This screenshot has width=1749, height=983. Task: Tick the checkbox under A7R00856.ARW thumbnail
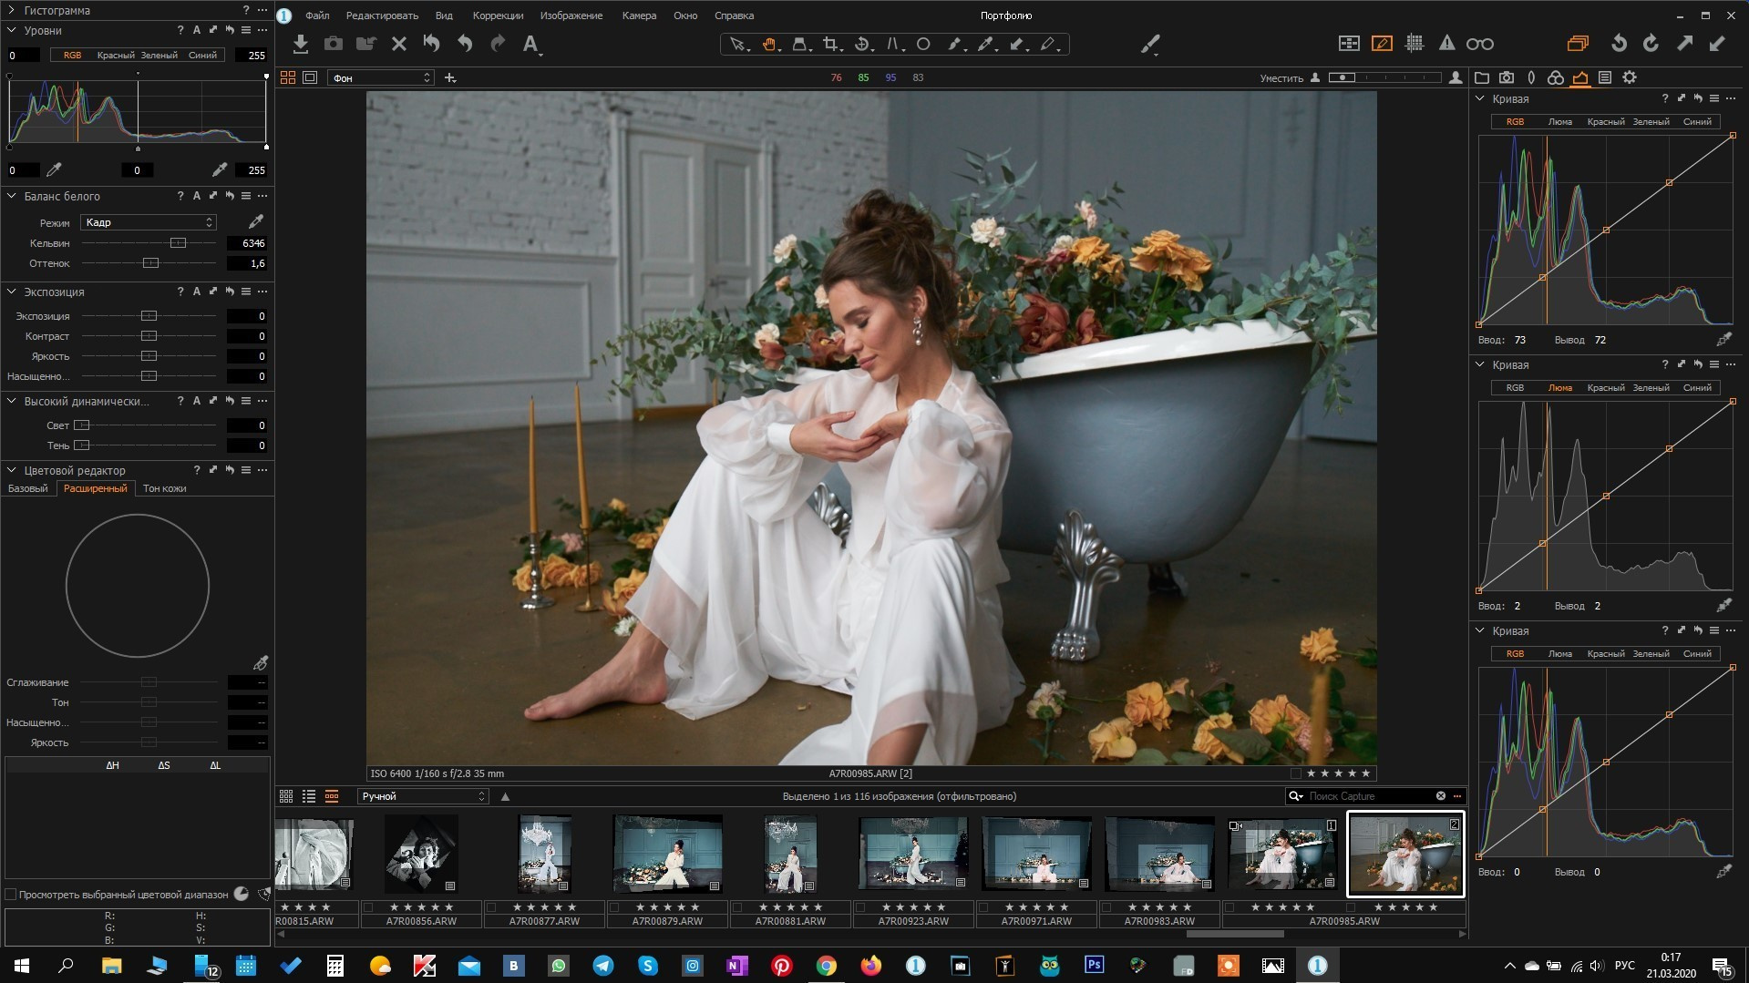[x=368, y=907]
